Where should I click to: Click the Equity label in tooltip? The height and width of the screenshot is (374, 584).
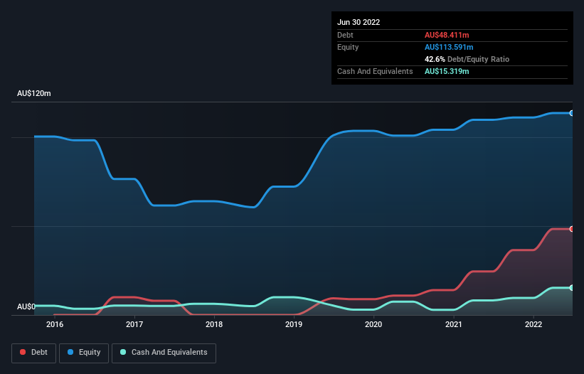pyautogui.click(x=348, y=47)
